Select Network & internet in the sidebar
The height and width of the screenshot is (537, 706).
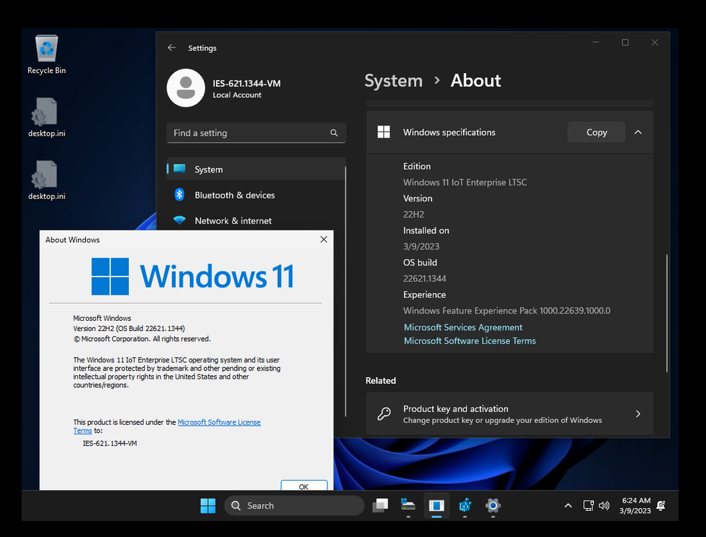256,220
